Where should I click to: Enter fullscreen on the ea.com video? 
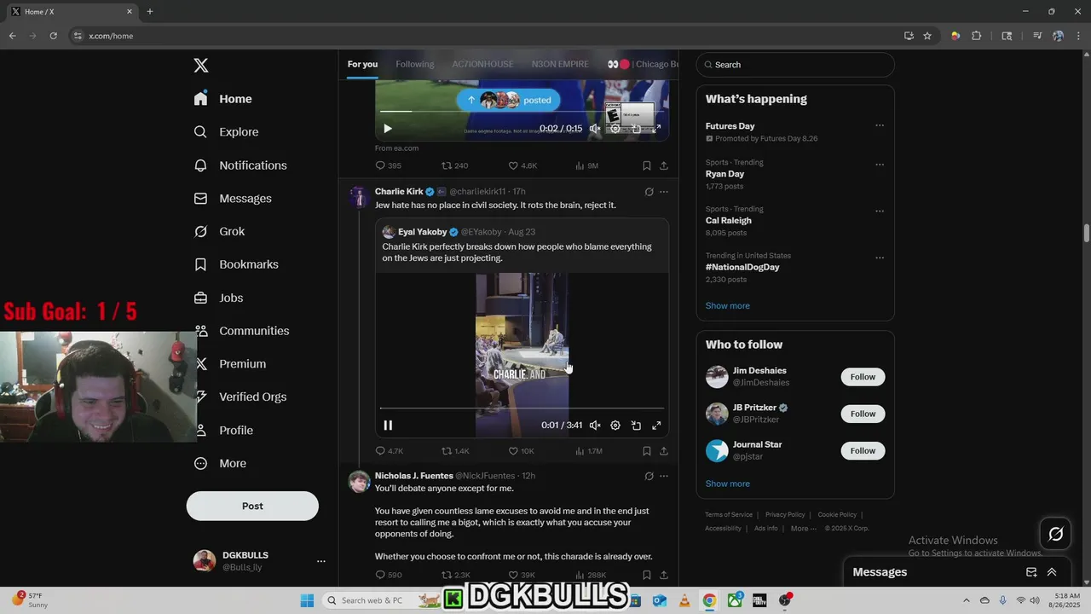[x=656, y=129]
